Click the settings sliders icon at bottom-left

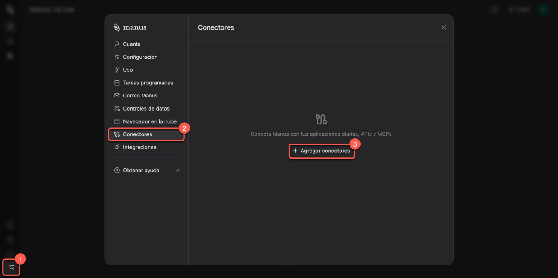coord(12,267)
